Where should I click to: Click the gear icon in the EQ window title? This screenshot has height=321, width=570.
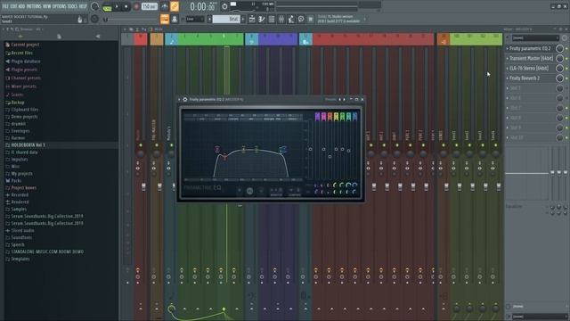(185, 99)
